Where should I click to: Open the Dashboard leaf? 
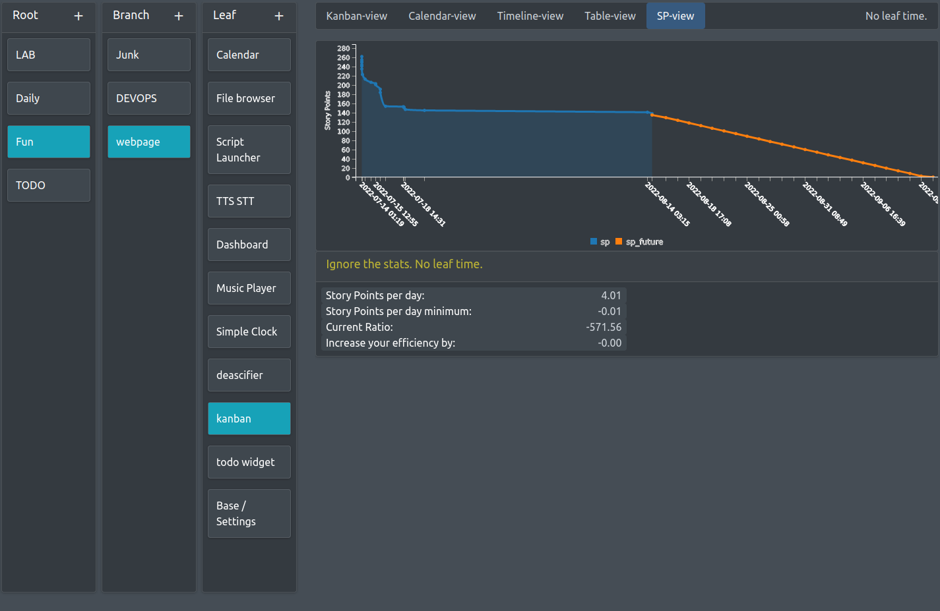249,245
